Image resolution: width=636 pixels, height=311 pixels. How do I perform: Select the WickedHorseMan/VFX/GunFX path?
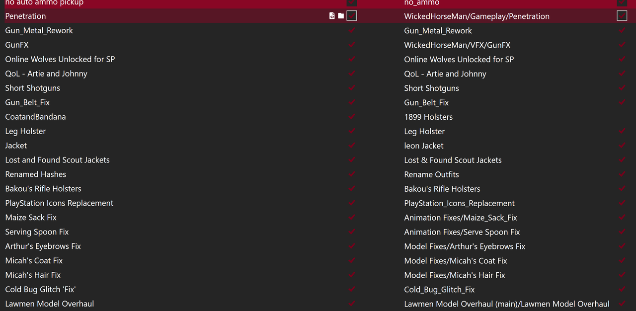(457, 45)
